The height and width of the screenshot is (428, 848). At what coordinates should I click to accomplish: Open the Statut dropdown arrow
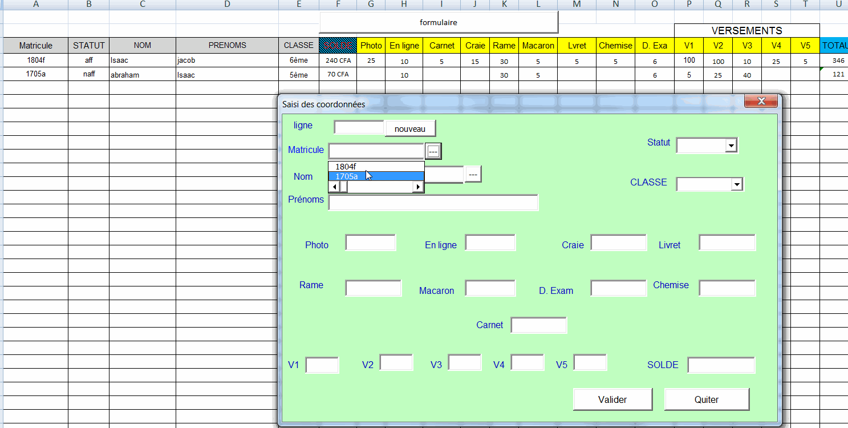point(731,146)
